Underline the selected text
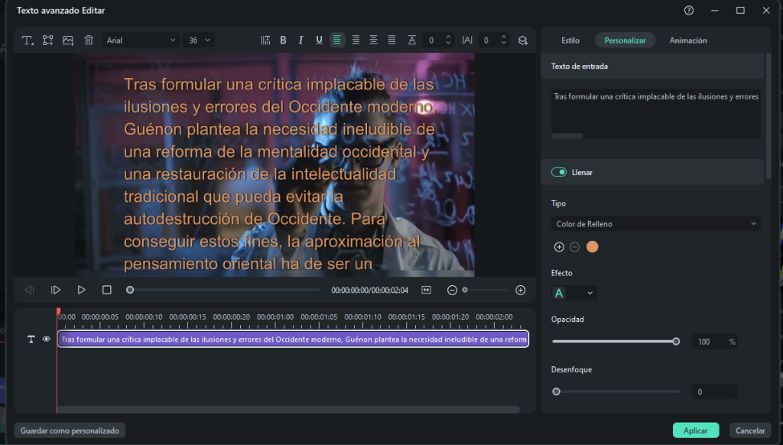The image size is (783, 445). pos(319,40)
